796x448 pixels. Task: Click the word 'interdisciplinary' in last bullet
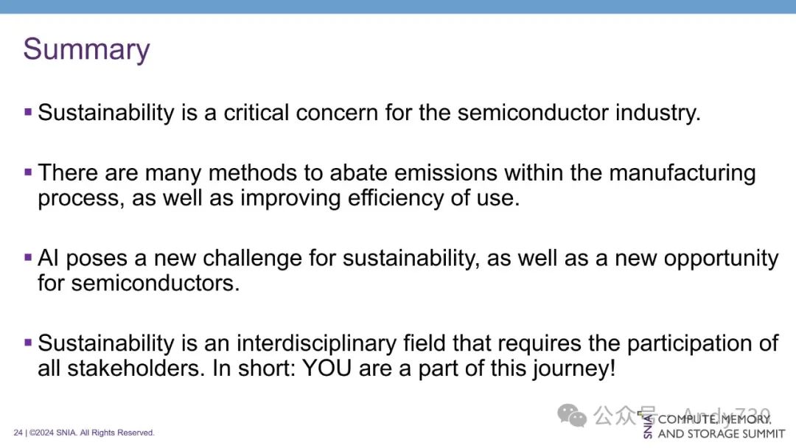(316, 343)
